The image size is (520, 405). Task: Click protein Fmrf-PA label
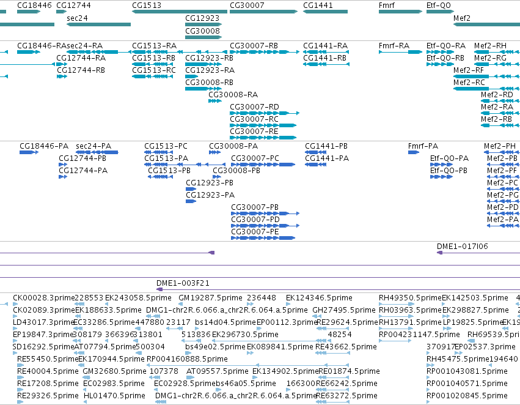423,146
